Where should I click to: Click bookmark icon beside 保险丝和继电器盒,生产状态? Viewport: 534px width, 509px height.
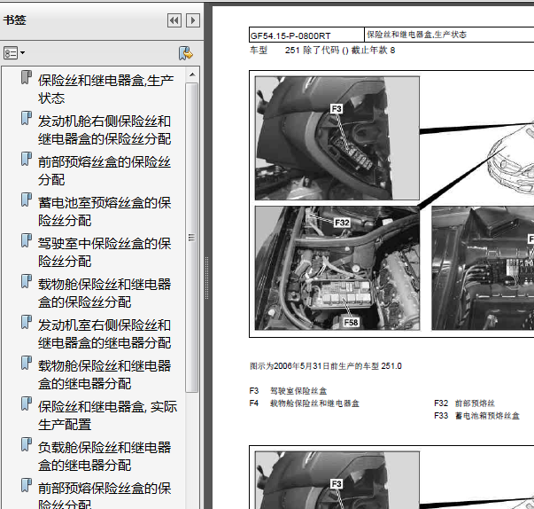point(27,77)
